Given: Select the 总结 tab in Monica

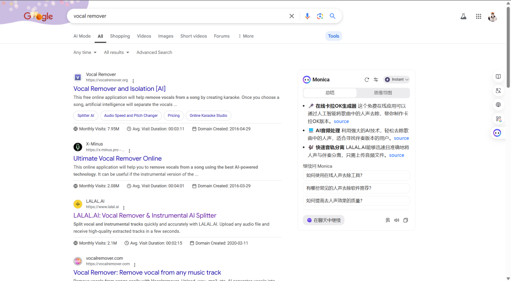Looking at the screenshot, I should tap(330, 93).
